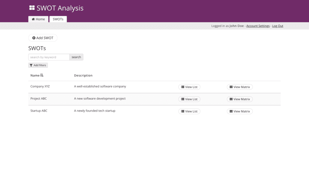Open View Matrix for Company XYZ

pyautogui.click(x=240, y=87)
